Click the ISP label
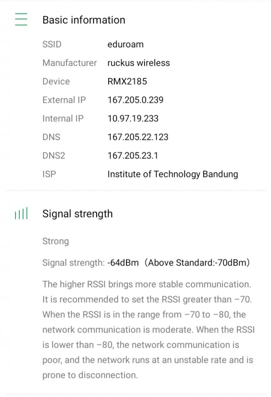 pos(49,174)
